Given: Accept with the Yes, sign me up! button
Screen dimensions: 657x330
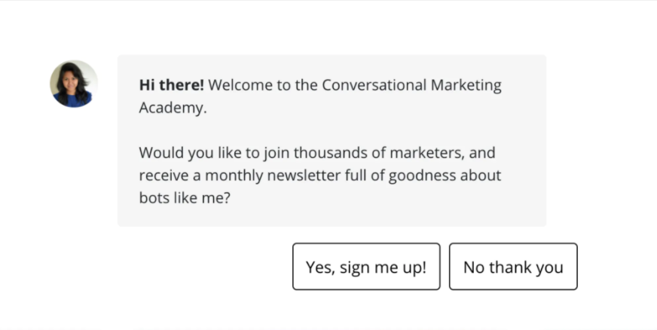Looking at the screenshot, I should (x=366, y=267).
